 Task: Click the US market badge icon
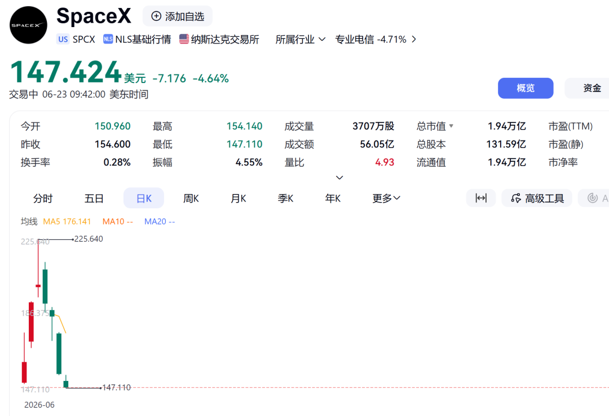[63, 40]
